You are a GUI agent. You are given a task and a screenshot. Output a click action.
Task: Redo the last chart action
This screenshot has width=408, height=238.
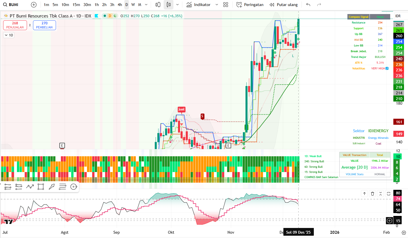(x=319, y=5)
